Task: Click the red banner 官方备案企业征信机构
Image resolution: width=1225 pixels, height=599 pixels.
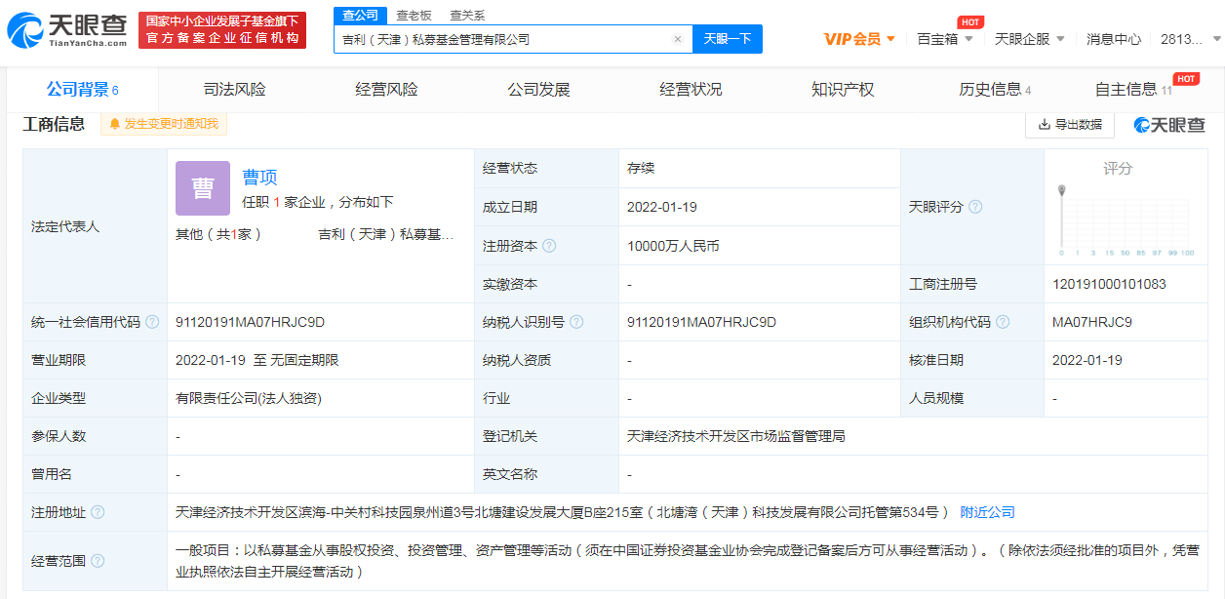Action: [222, 30]
